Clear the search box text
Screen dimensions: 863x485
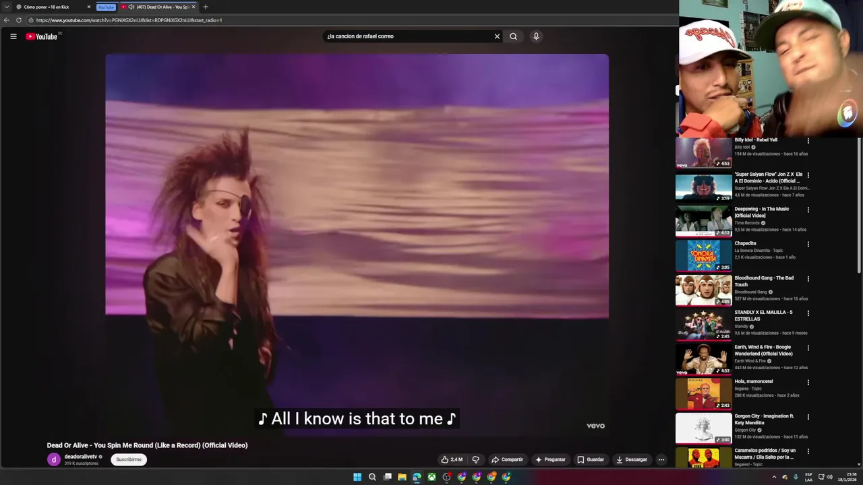497,36
